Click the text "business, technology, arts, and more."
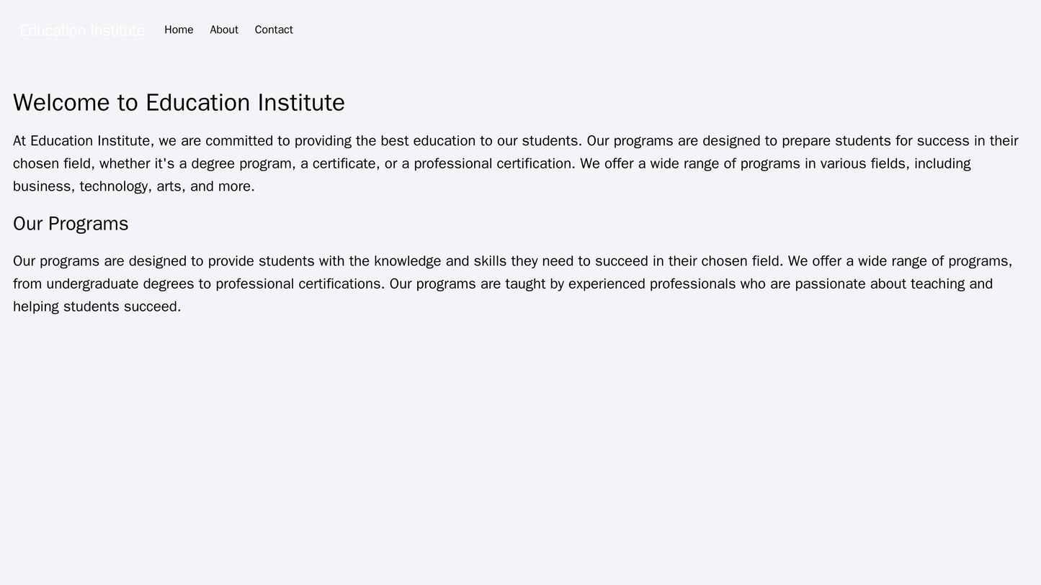Image resolution: width=1041 pixels, height=585 pixels. point(134,186)
